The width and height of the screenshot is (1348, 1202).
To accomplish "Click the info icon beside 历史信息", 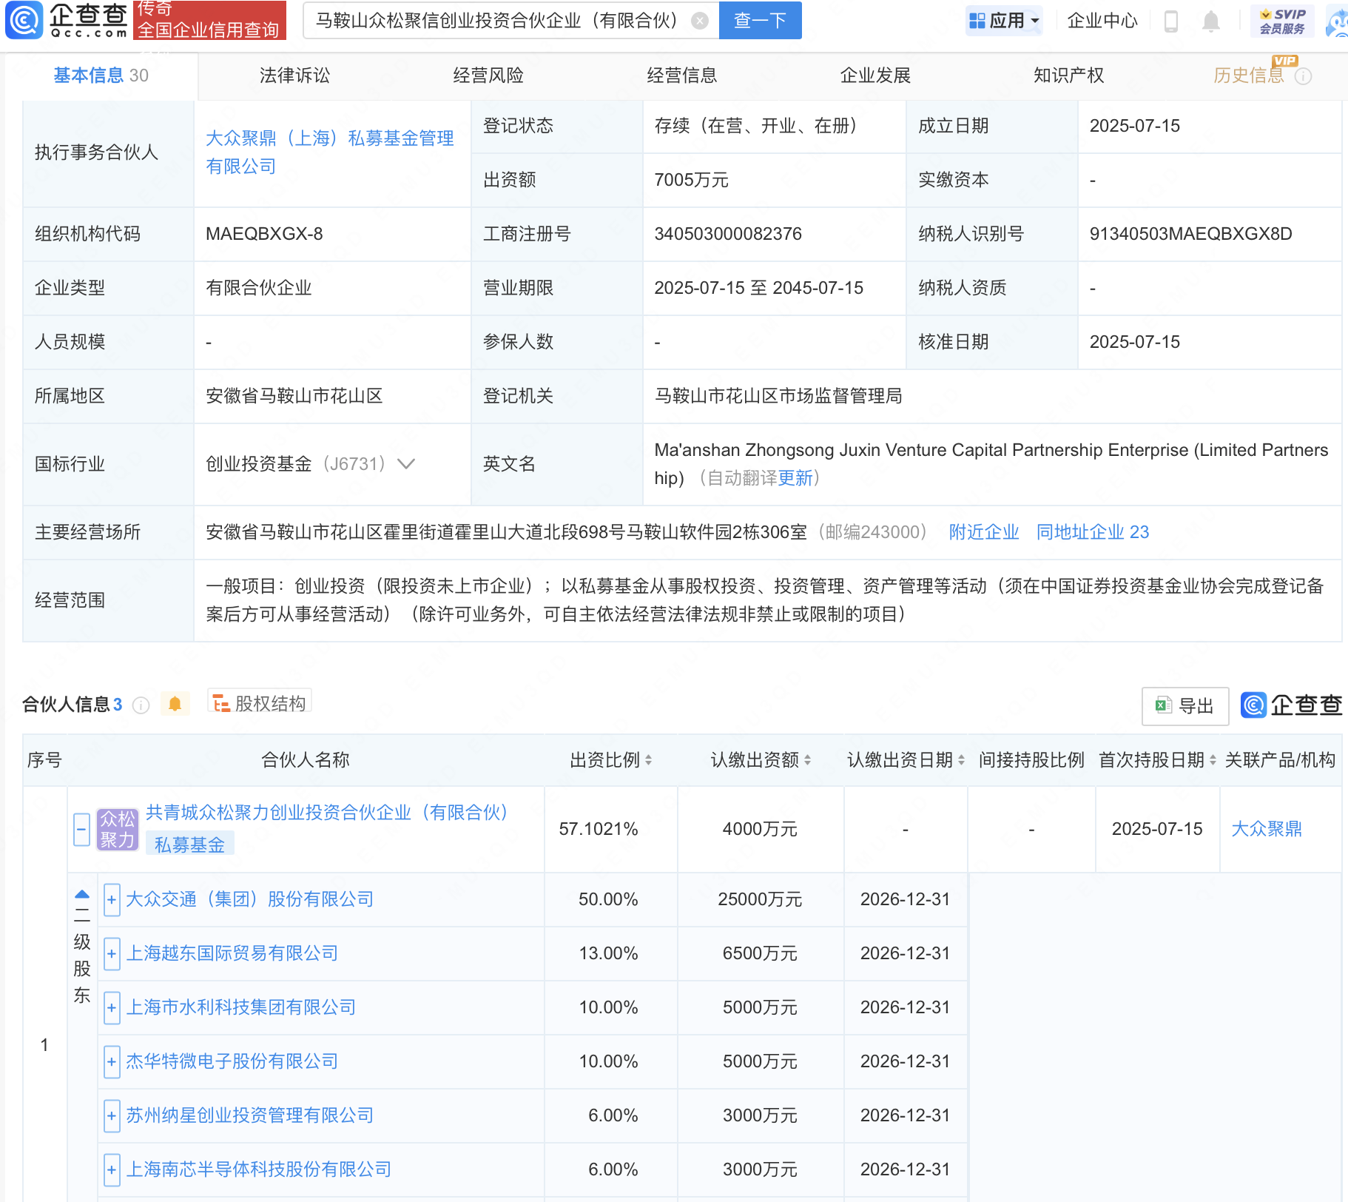I will 1304,76.
